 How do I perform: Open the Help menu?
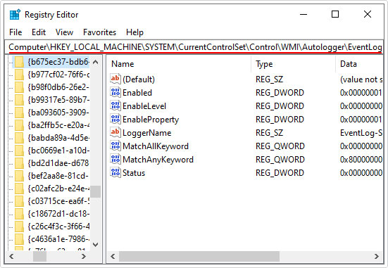[134, 32]
